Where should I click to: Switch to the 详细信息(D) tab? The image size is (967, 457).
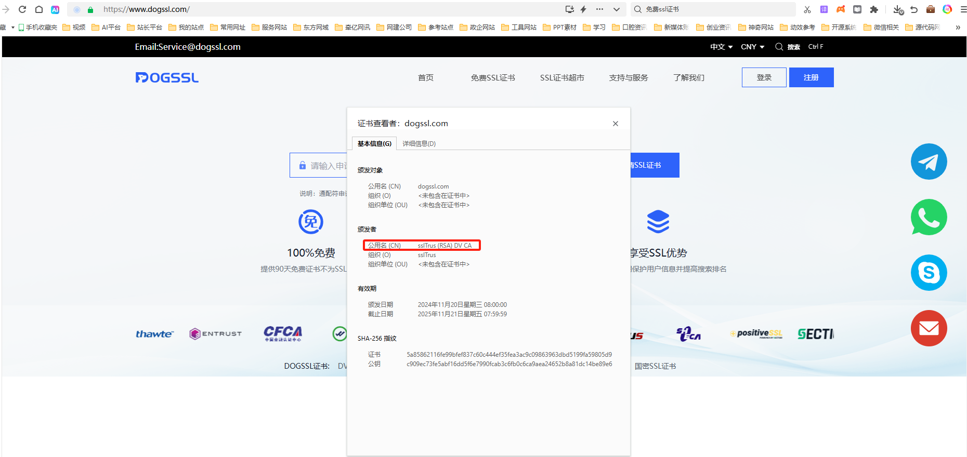pyautogui.click(x=419, y=144)
